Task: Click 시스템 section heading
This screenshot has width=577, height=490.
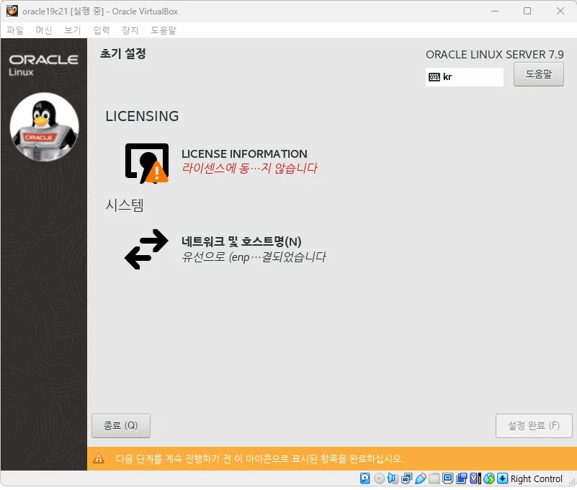Action: tap(125, 205)
